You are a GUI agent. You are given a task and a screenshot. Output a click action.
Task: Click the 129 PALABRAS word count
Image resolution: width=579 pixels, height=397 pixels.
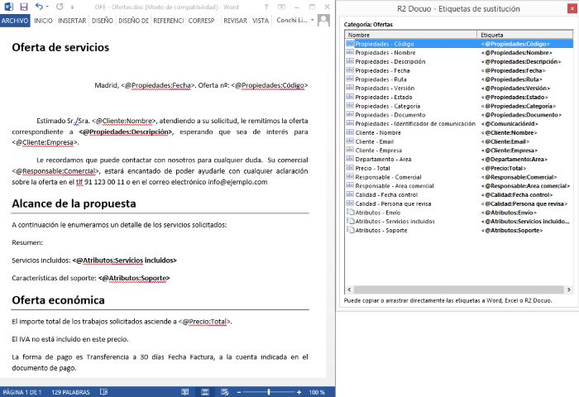(70, 392)
